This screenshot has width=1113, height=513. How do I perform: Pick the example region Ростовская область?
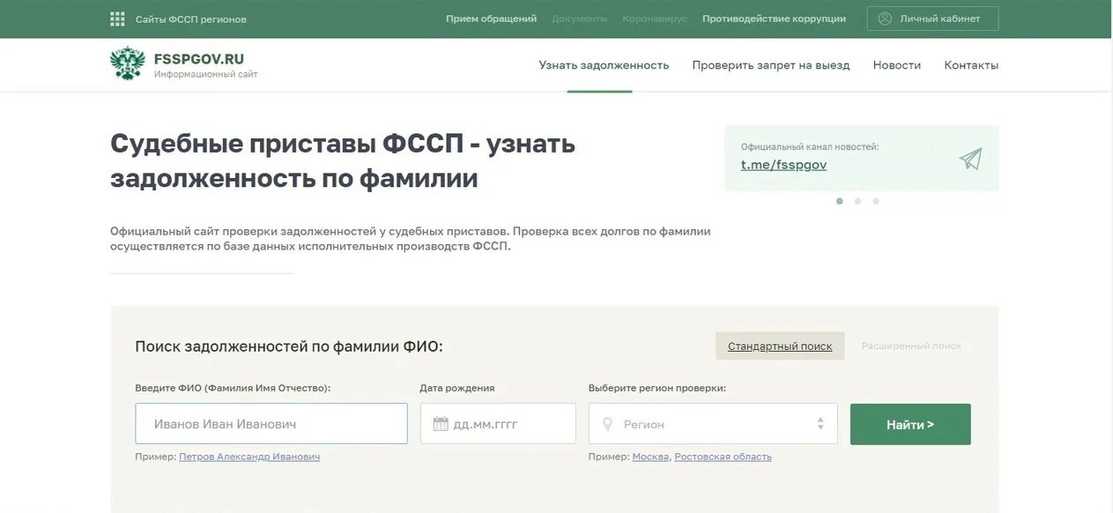pyautogui.click(x=723, y=457)
